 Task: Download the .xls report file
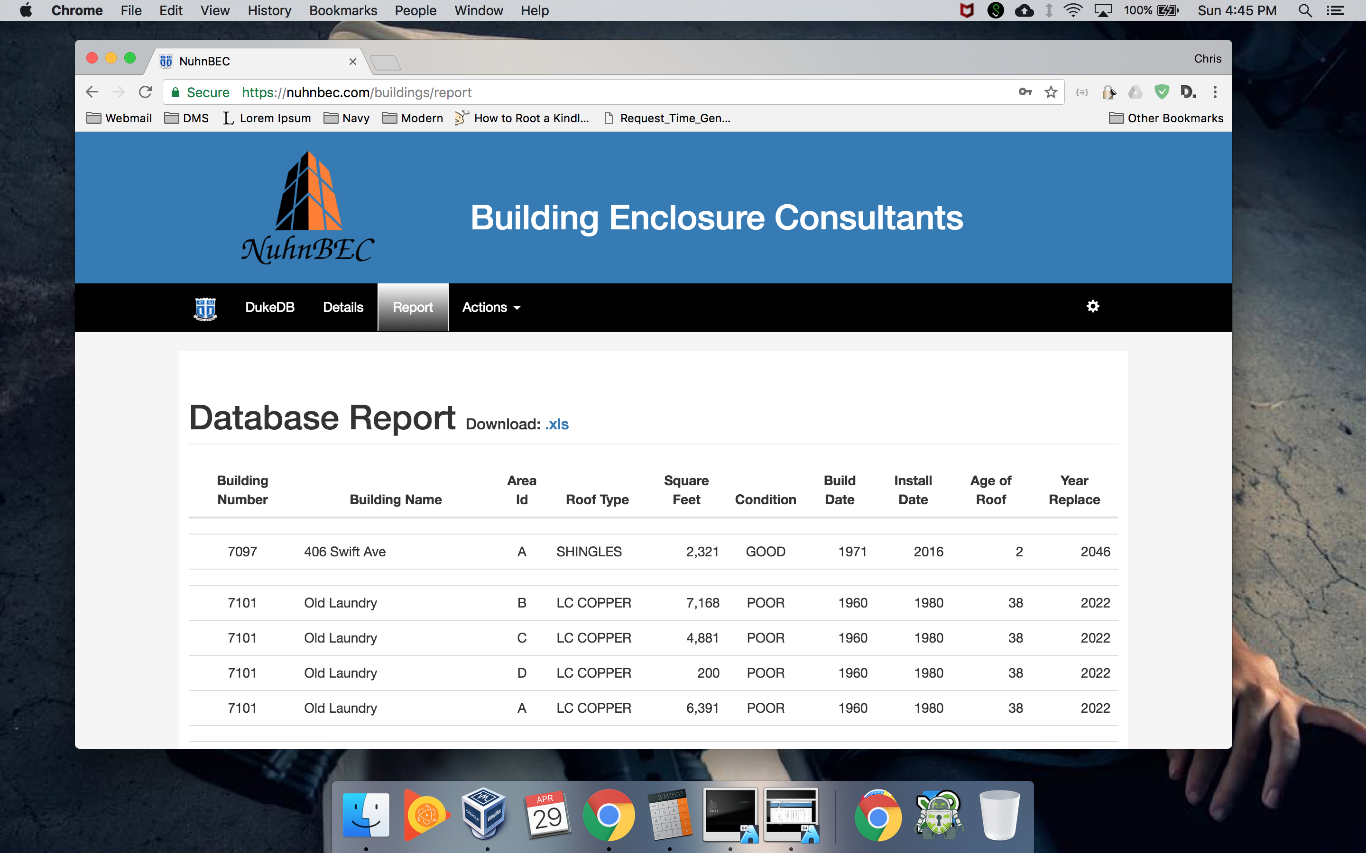point(556,424)
